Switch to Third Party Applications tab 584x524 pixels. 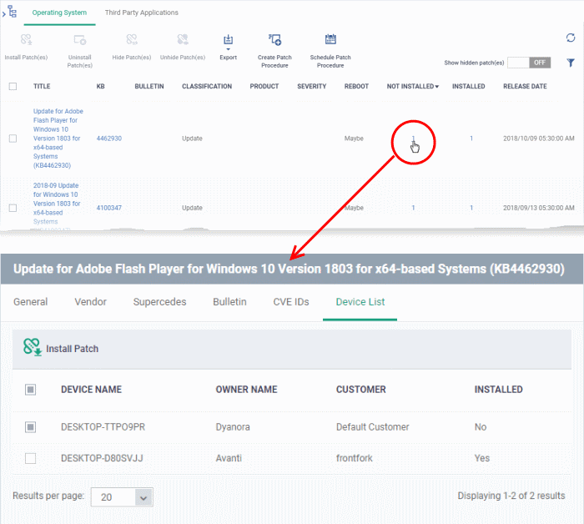(142, 13)
